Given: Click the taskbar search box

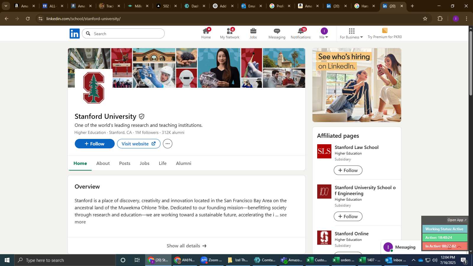Looking at the screenshot, I should coord(65,260).
